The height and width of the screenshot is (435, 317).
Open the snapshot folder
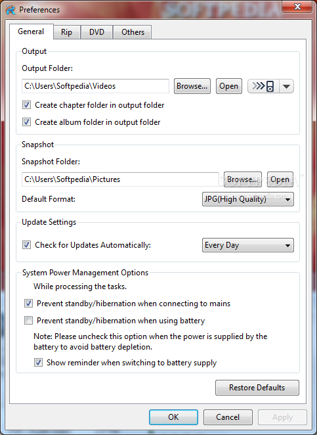coord(280,179)
